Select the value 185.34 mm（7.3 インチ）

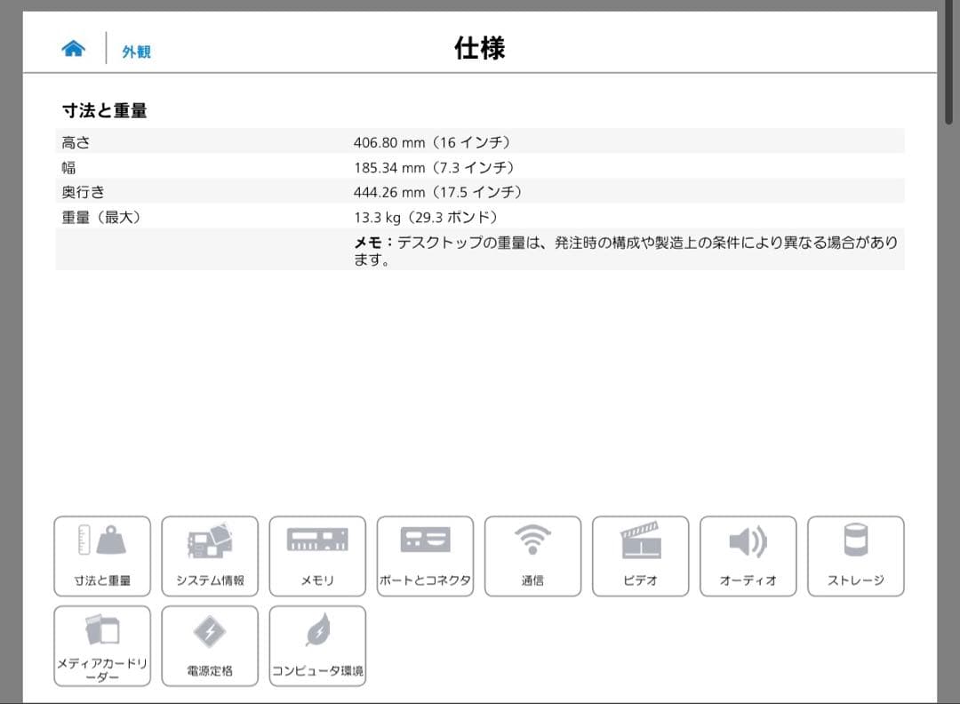pos(434,168)
